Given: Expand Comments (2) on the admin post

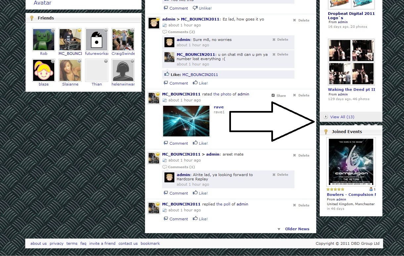Looking at the screenshot, I should coord(179,32).
